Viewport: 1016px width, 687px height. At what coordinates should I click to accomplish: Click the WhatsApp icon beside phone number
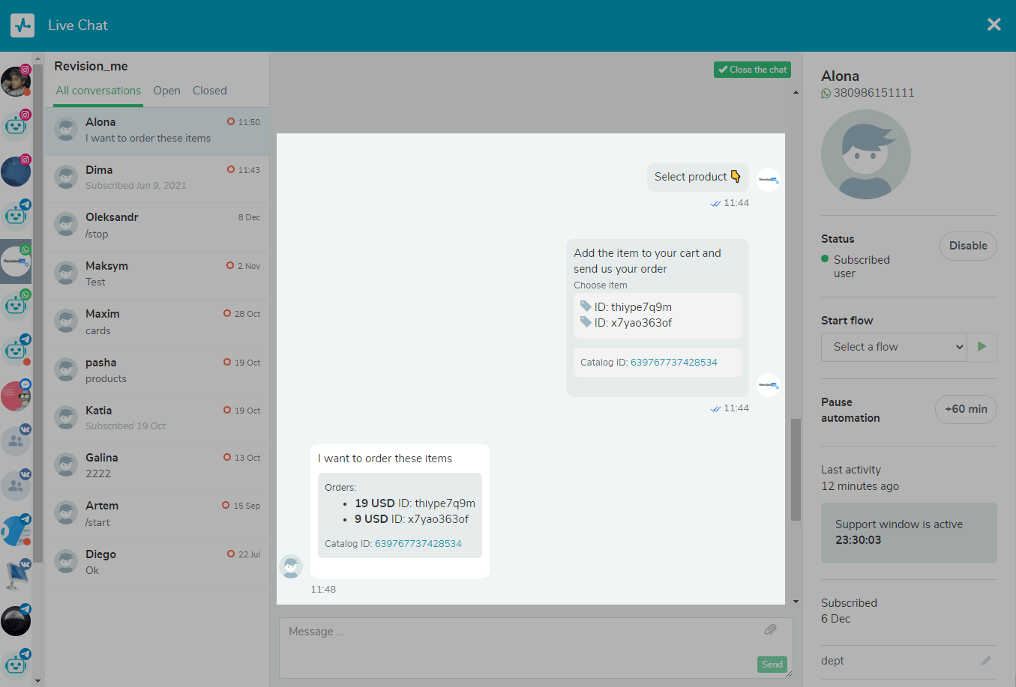pyautogui.click(x=826, y=94)
